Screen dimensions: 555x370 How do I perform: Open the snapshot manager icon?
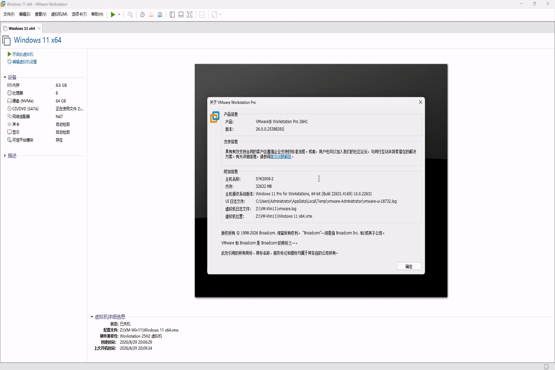tap(160, 15)
